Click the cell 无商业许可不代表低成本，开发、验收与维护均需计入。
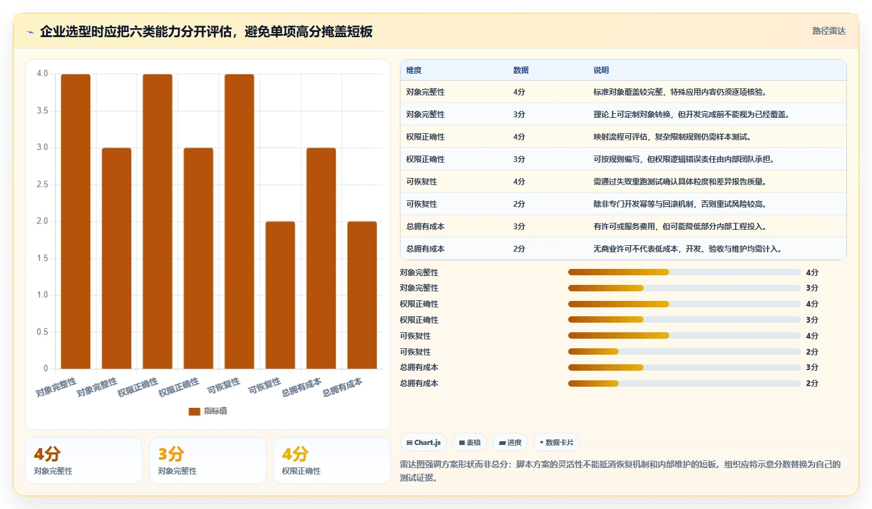The image size is (872, 509). tap(687, 249)
